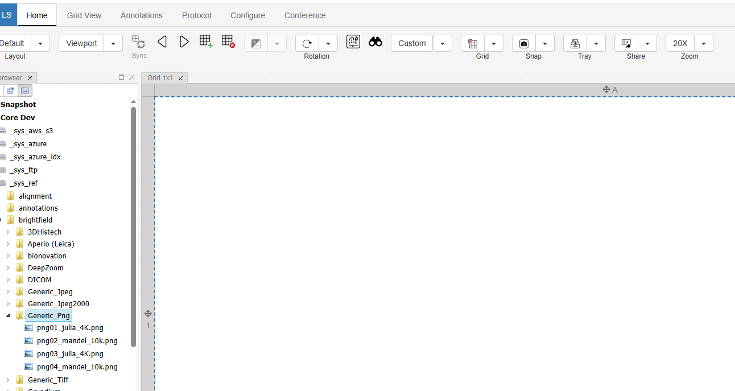The width and height of the screenshot is (735, 391).
Task: Open the Viewport dropdown arrow
Action: coord(113,44)
